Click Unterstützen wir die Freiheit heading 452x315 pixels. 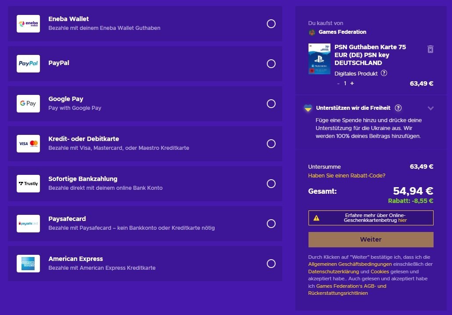coord(353,108)
